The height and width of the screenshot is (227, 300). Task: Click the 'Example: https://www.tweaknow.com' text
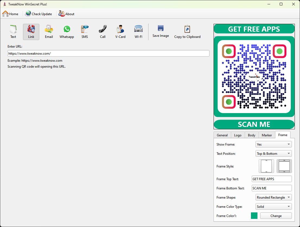35,61
